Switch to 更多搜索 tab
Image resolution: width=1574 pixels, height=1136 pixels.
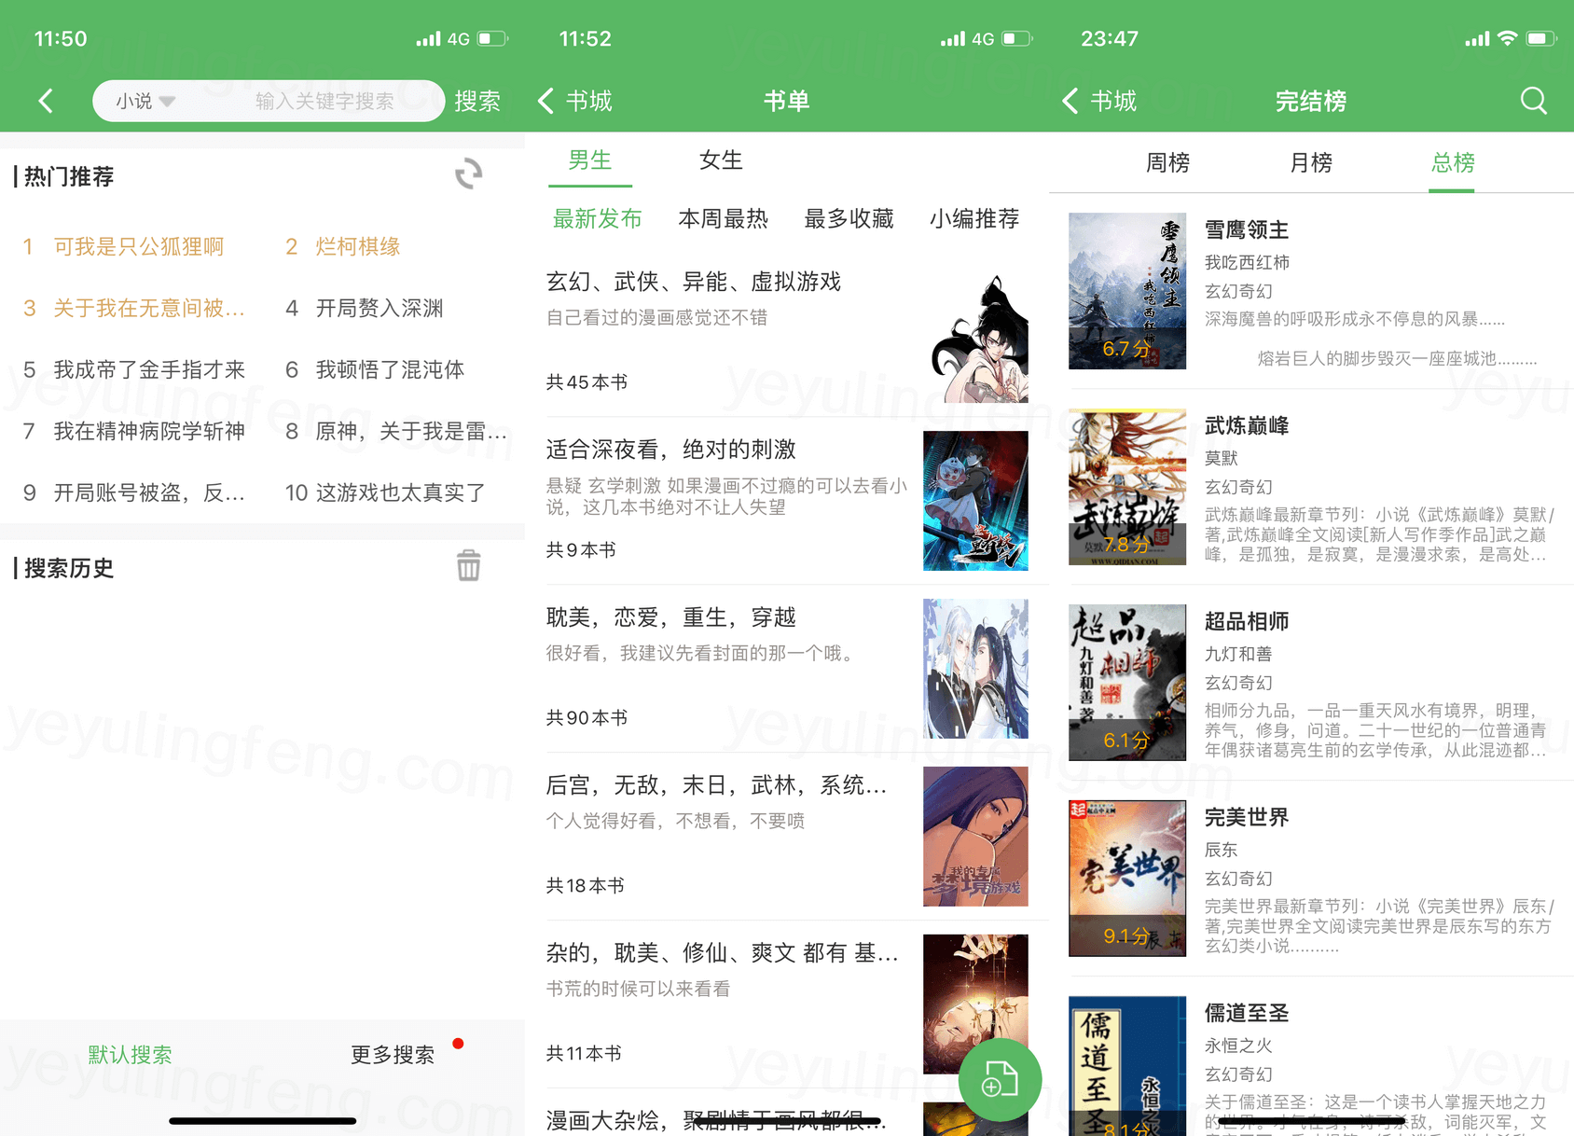coord(393,1055)
